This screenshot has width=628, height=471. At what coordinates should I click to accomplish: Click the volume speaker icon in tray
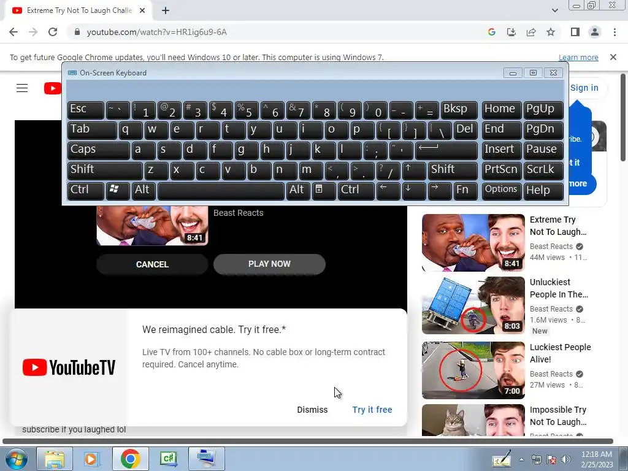pos(566,459)
